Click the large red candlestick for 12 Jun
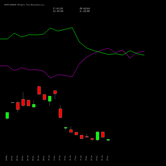Viewport: 166px width, 166px height. coord(60,113)
